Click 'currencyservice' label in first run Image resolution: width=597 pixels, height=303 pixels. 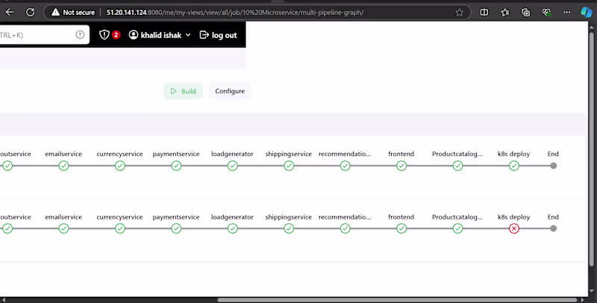point(119,154)
